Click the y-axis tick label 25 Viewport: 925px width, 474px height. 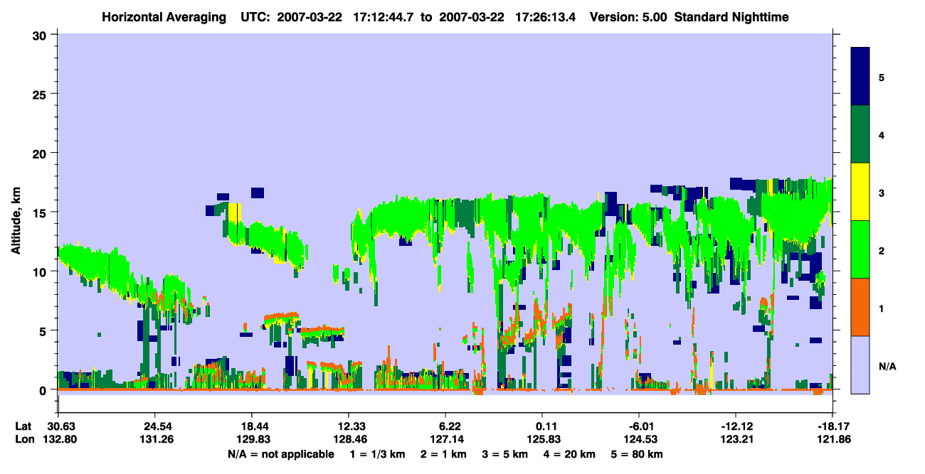41,94
